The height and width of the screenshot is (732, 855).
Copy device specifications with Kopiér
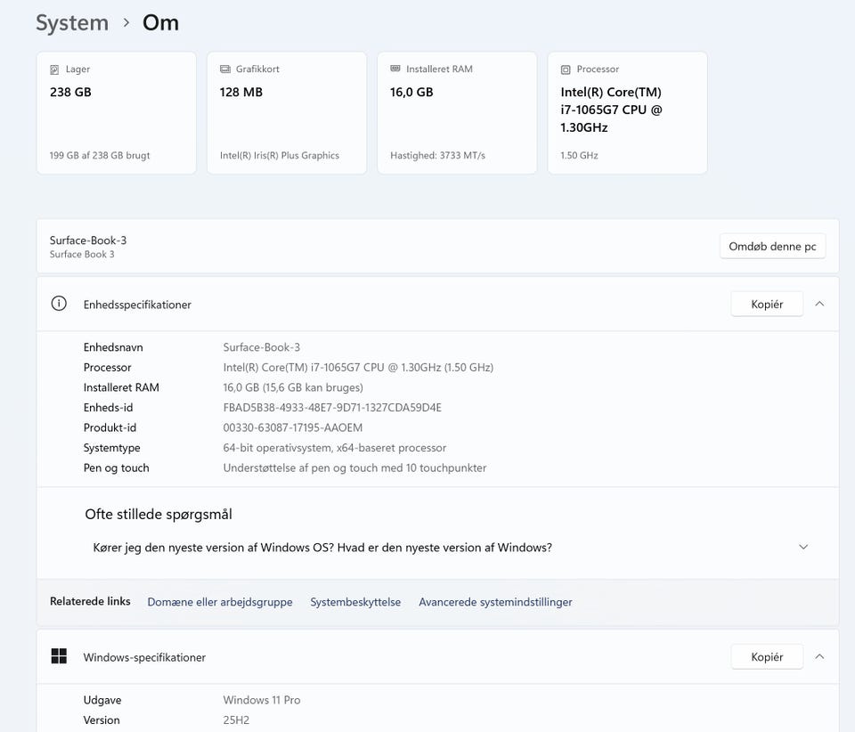766,304
